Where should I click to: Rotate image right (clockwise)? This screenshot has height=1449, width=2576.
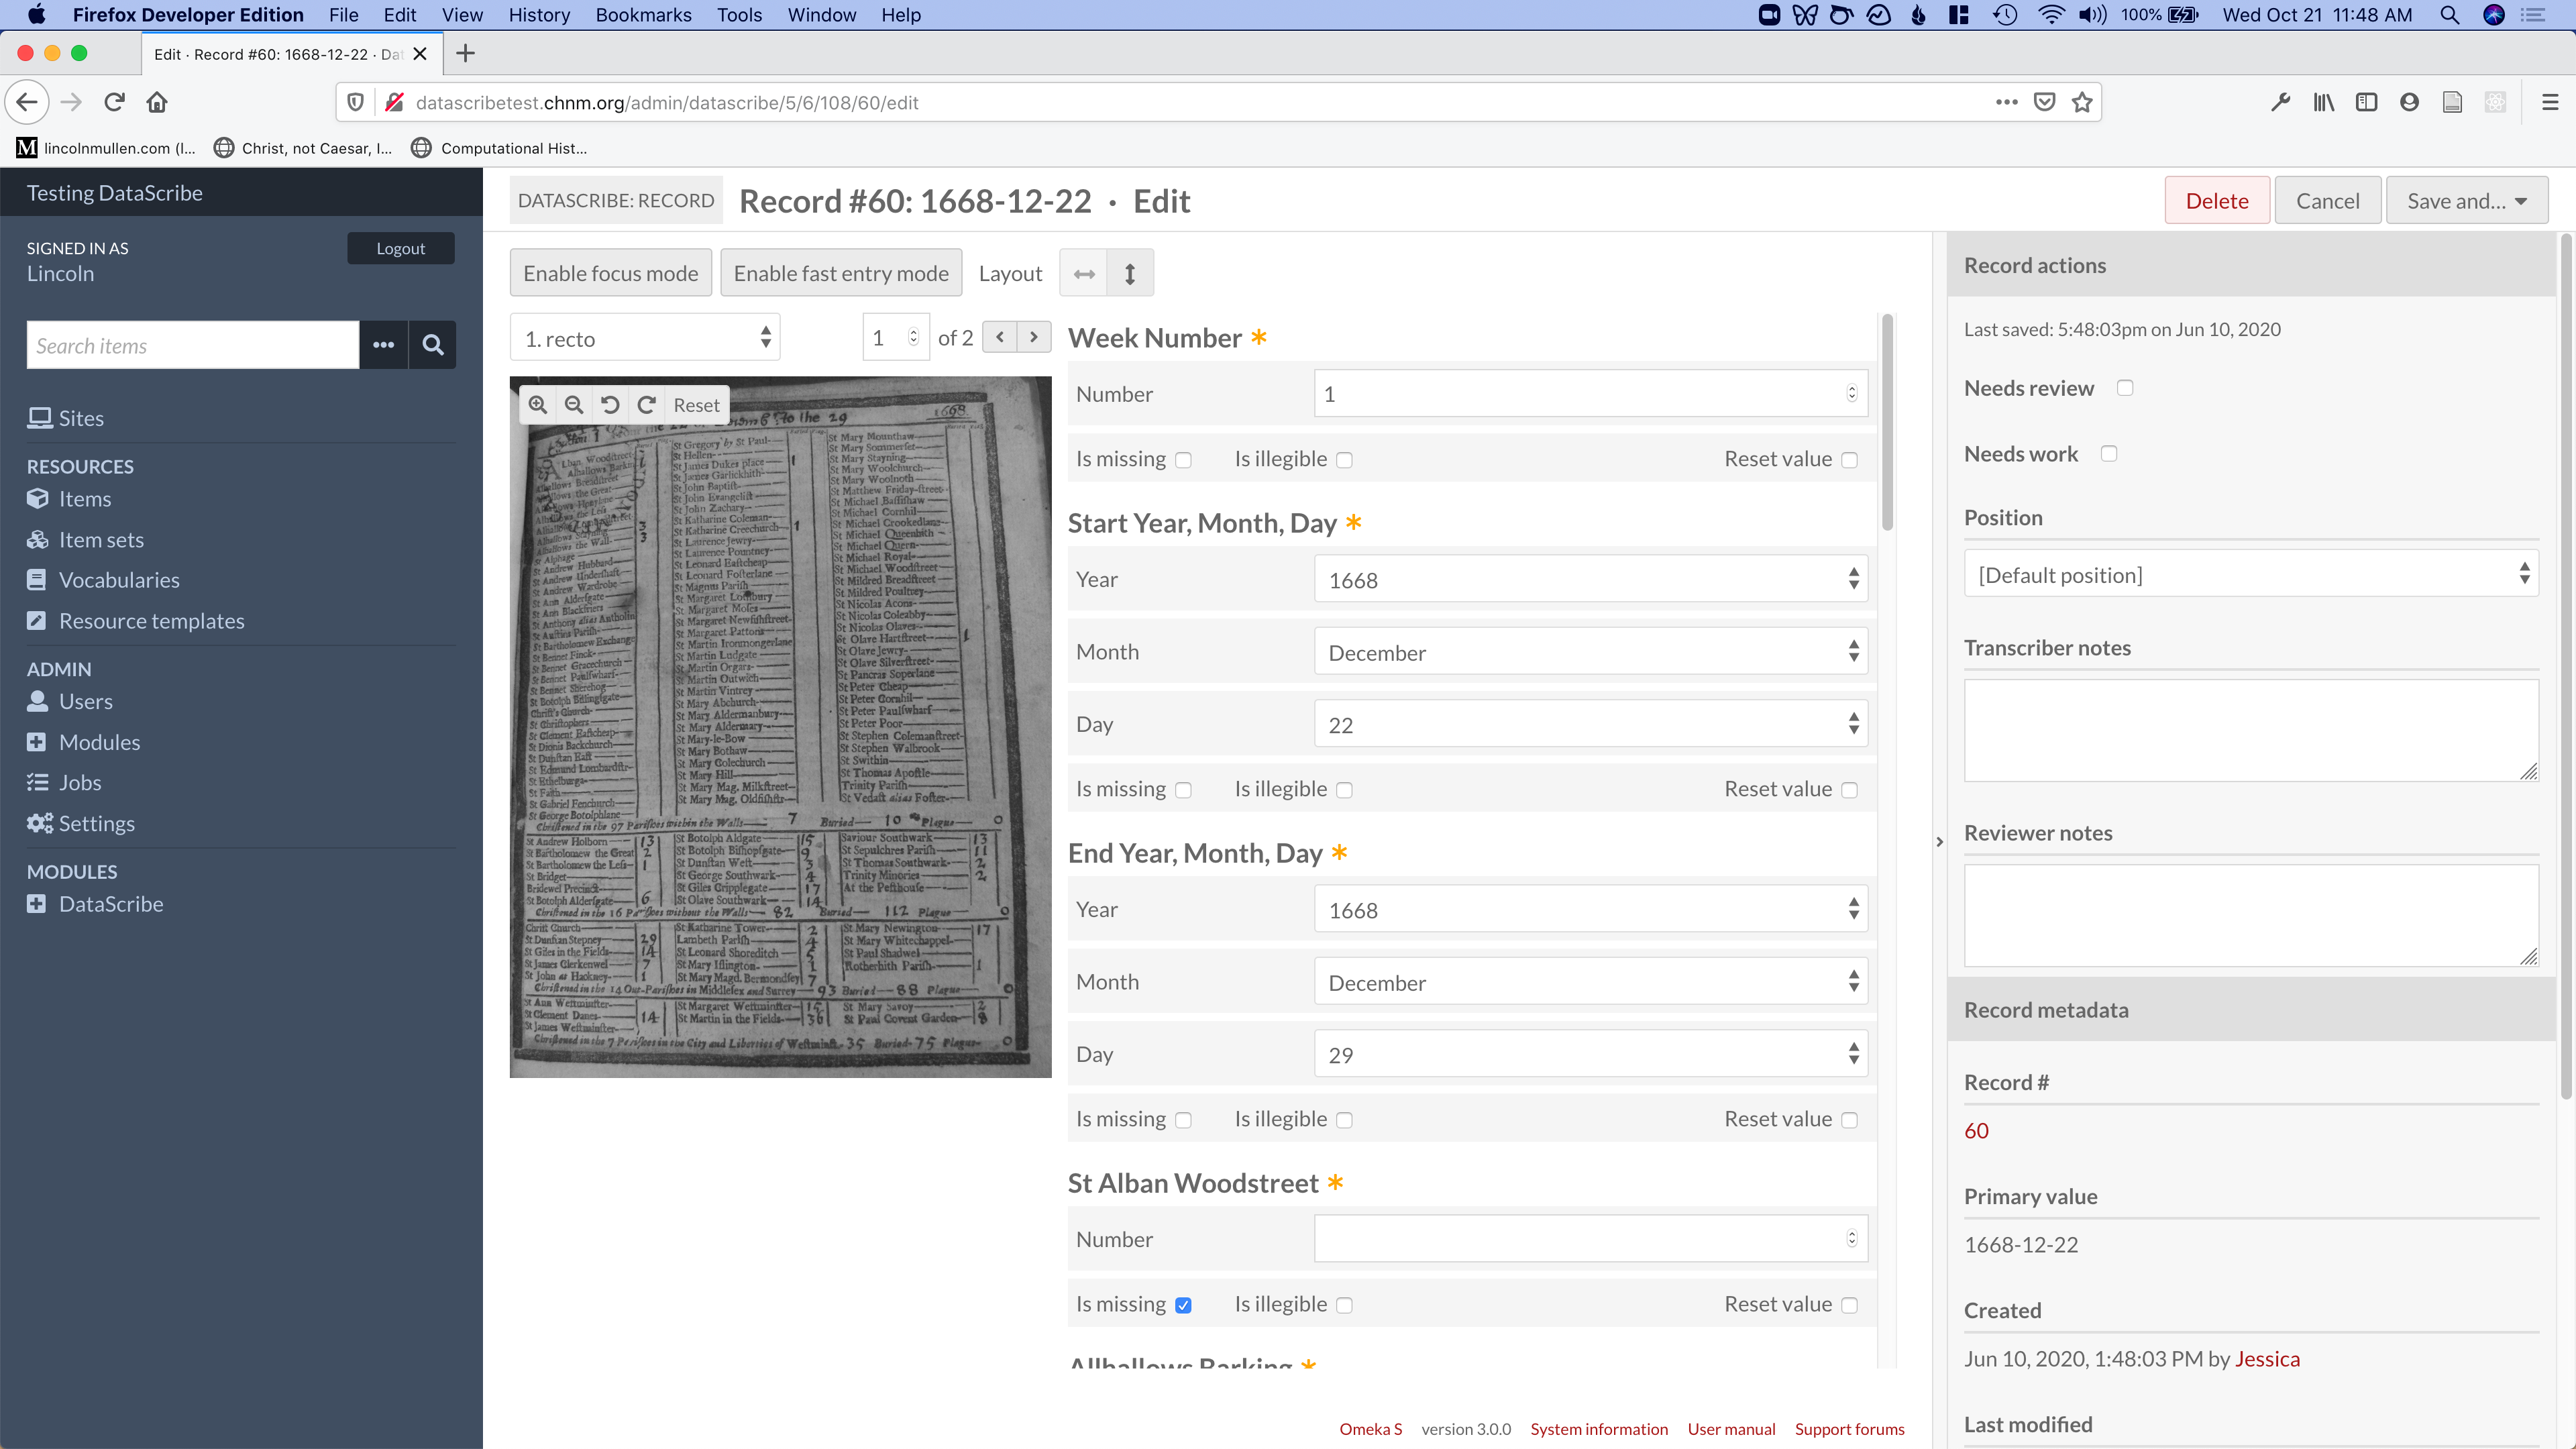[647, 405]
